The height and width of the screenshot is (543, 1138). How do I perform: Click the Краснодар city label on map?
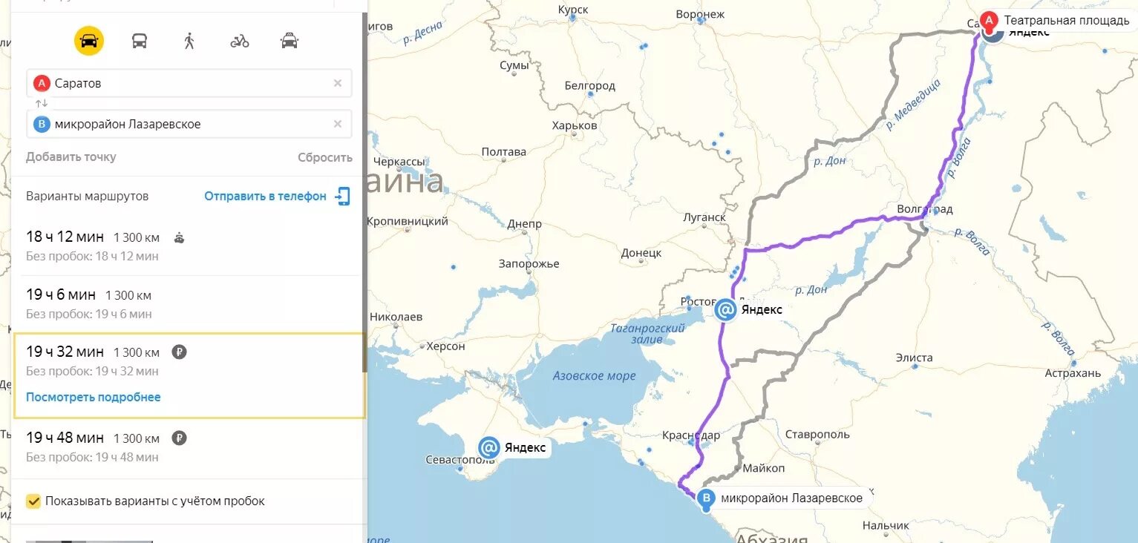tap(692, 435)
